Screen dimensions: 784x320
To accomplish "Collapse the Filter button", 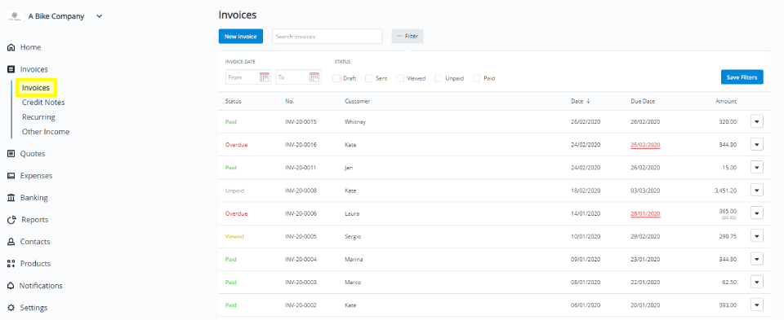I will point(408,37).
